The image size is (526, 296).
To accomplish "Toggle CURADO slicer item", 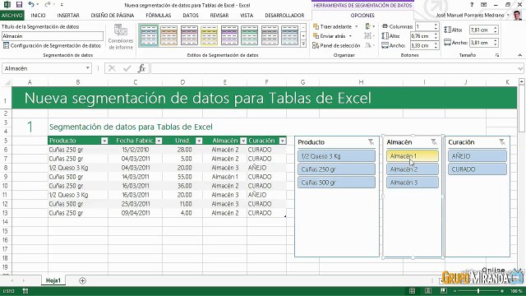I will [478, 169].
